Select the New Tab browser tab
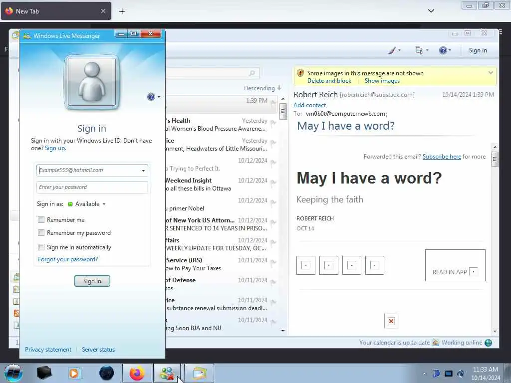Viewport: 511px width, 383px height. tap(56, 11)
